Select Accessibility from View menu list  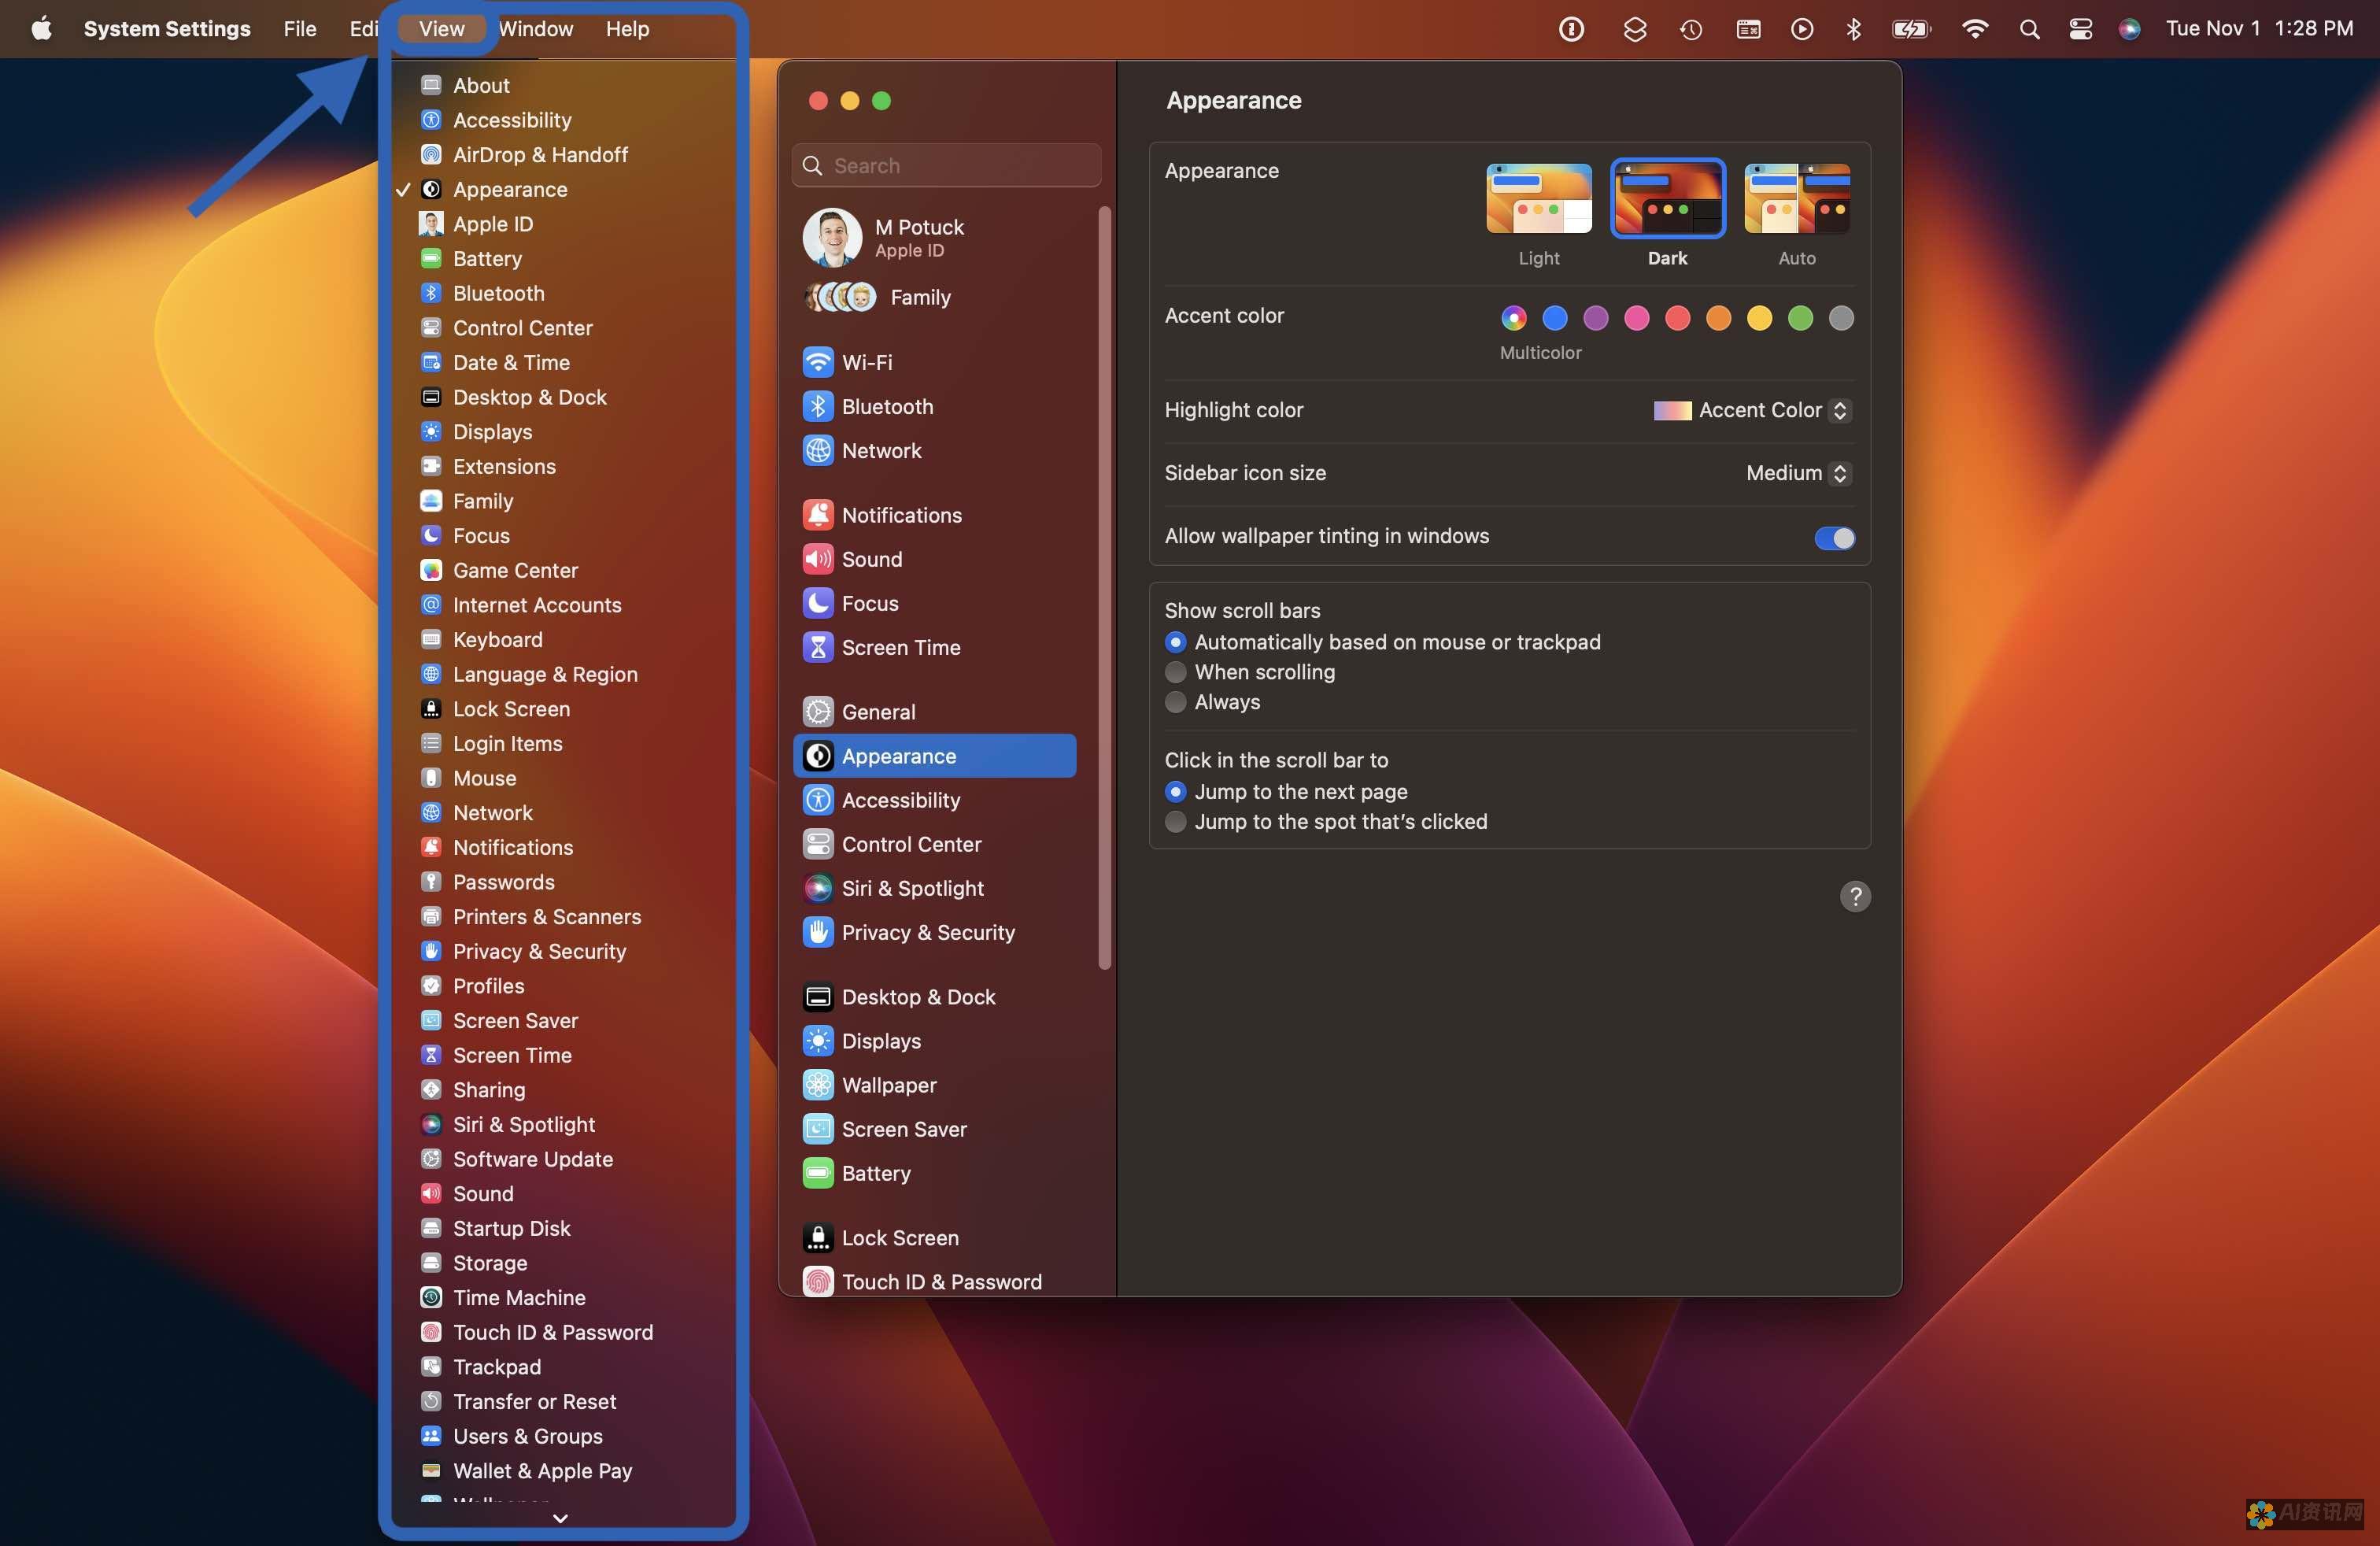510,118
